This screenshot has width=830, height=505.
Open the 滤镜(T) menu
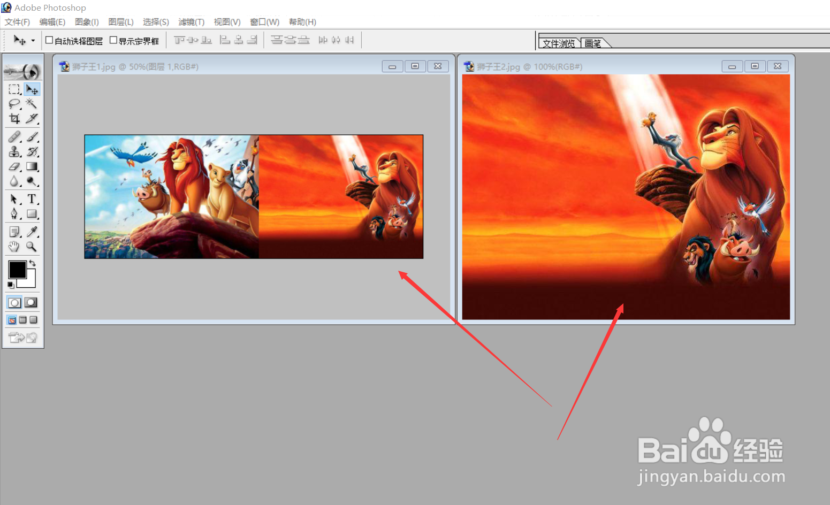pos(192,22)
